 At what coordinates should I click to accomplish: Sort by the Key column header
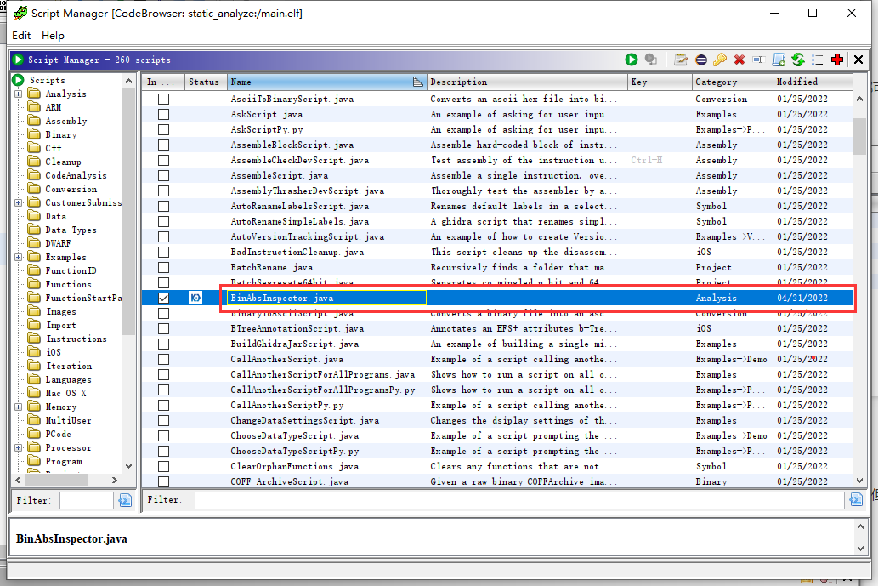pyautogui.click(x=660, y=82)
